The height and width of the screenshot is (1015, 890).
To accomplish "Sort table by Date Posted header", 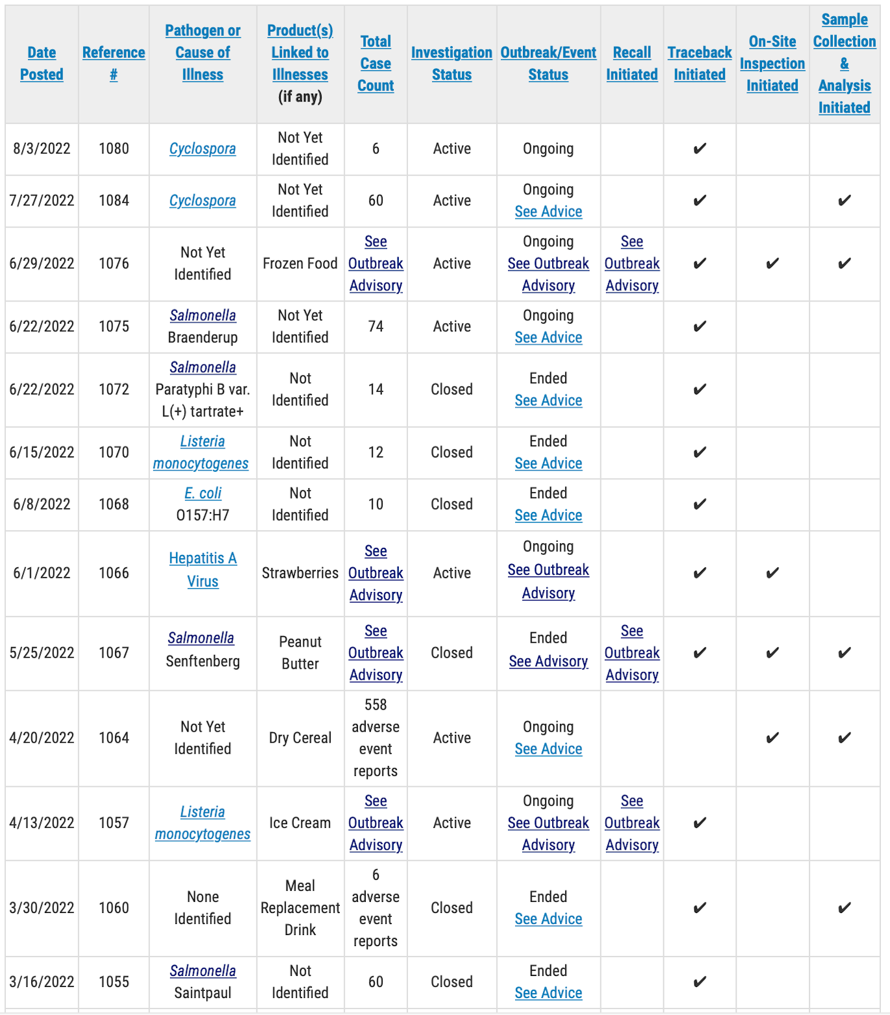I will (x=42, y=64).
